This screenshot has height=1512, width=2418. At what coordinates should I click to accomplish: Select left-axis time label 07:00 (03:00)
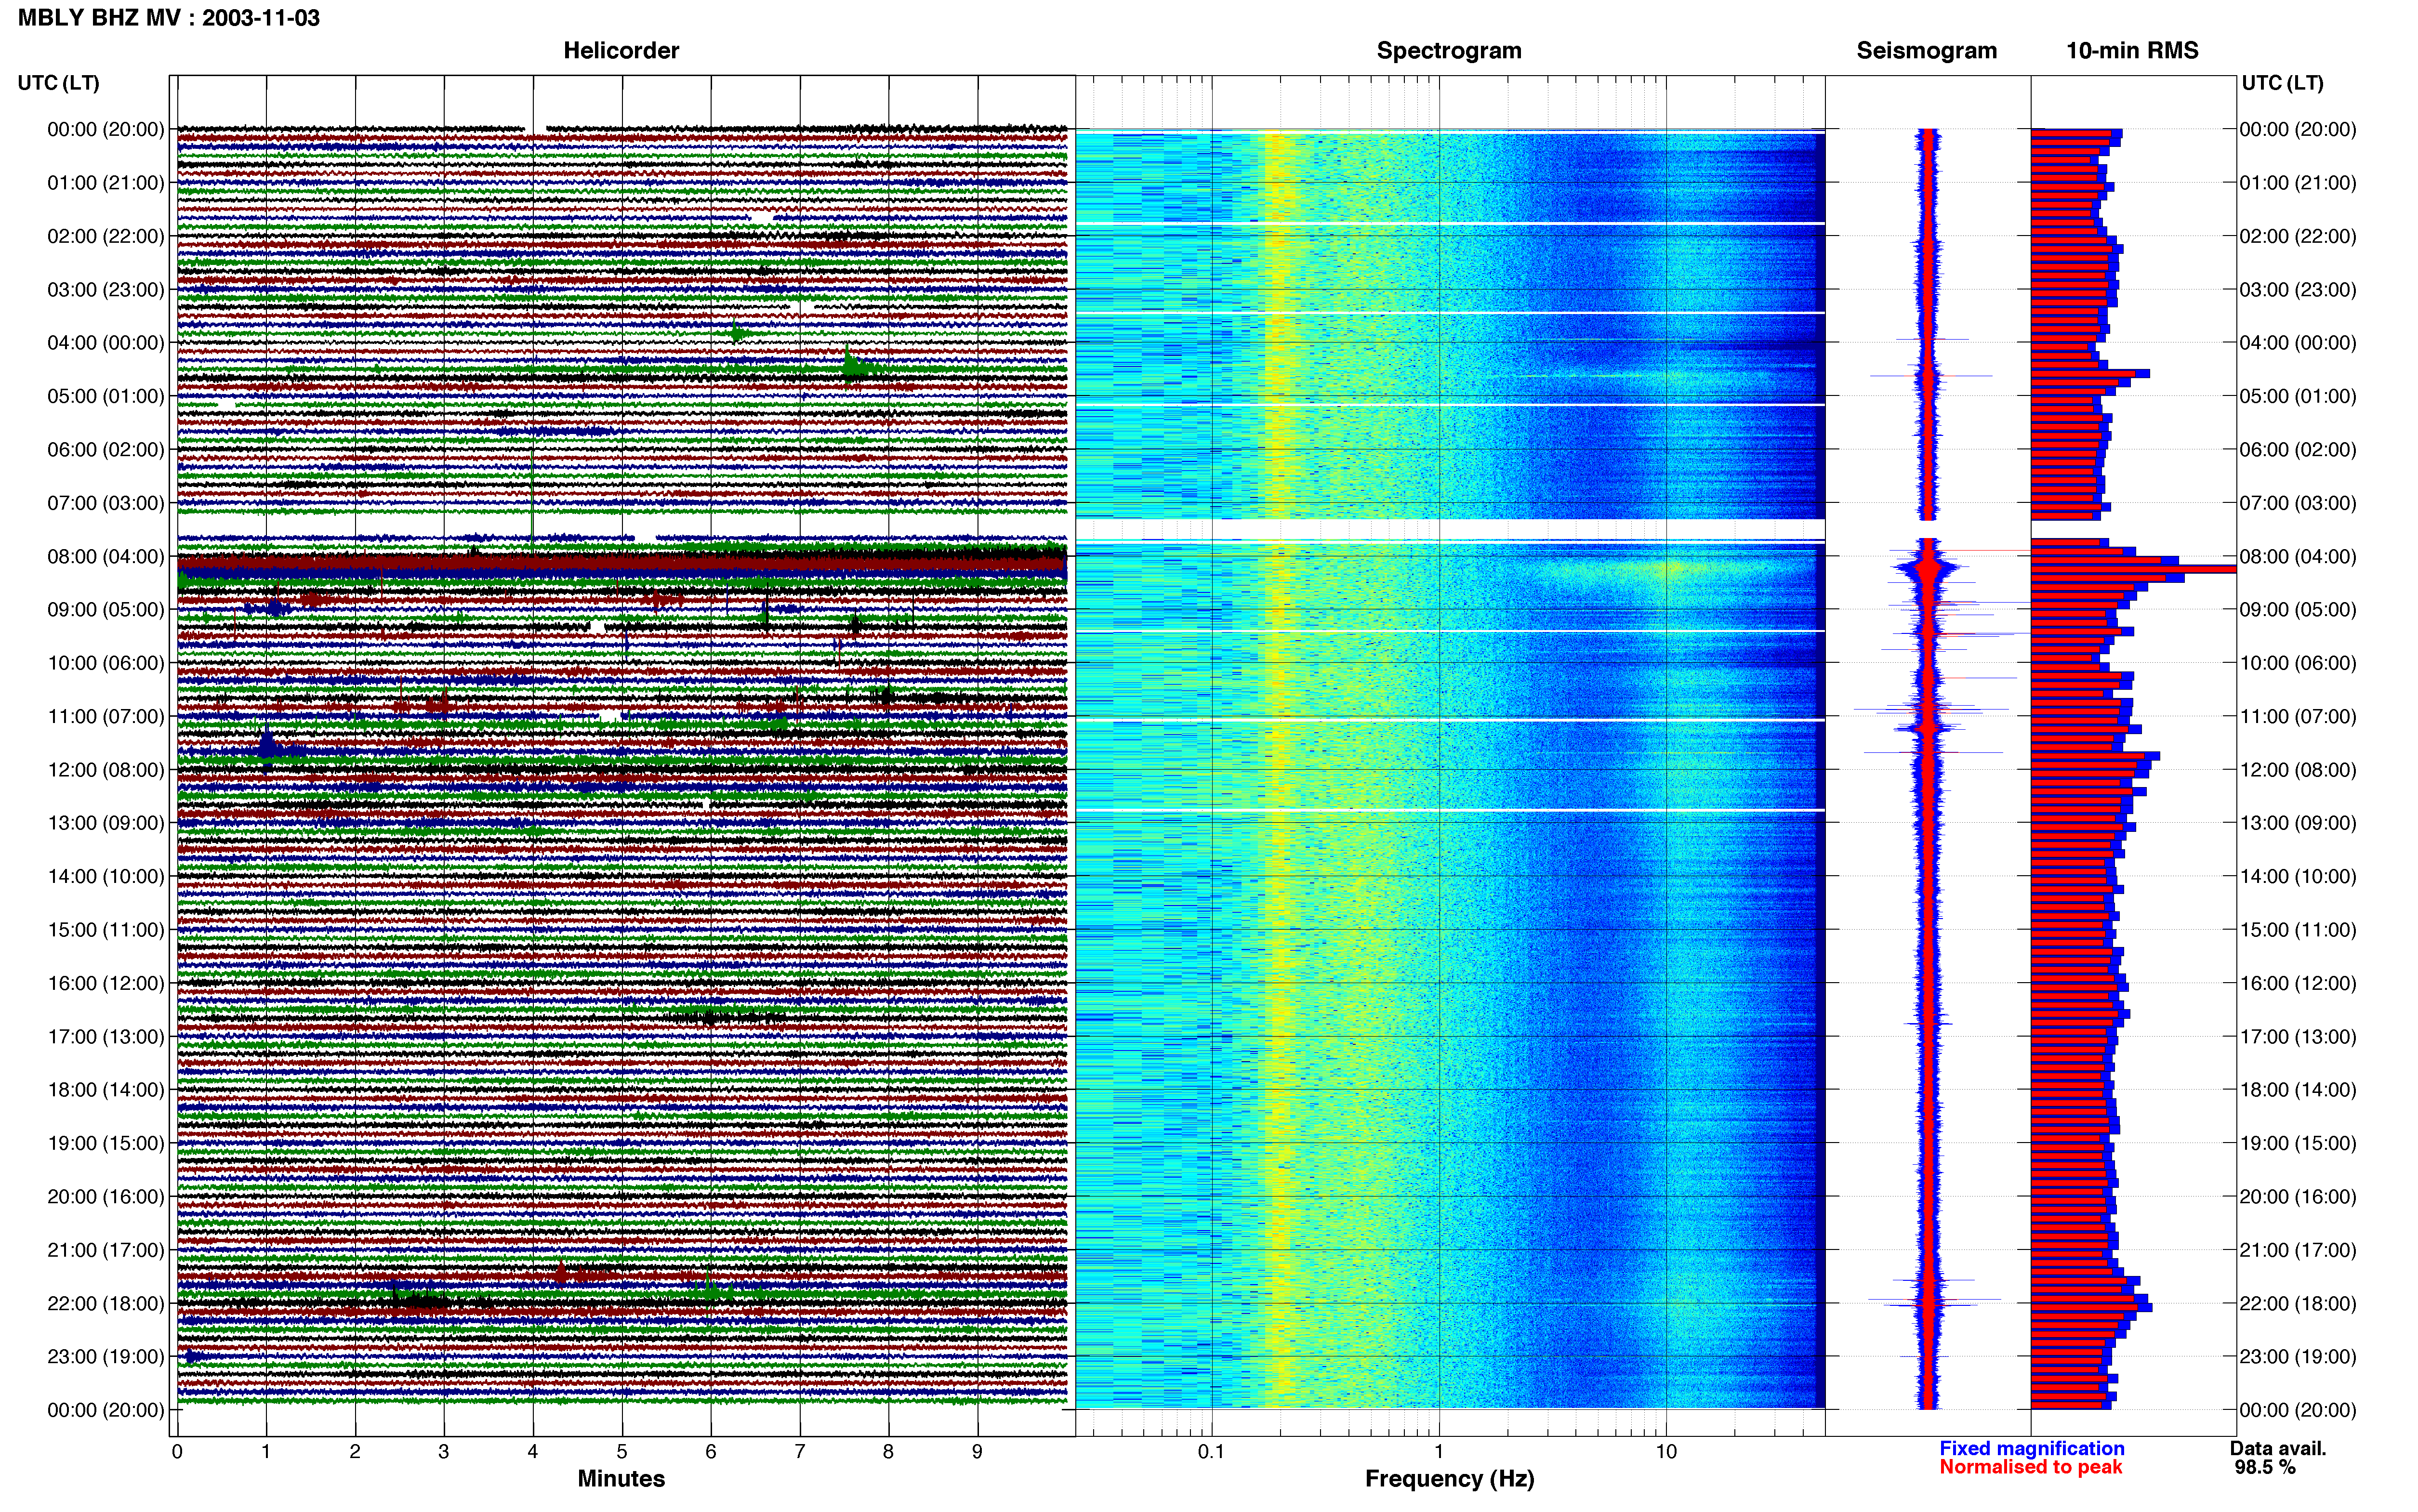coord(106,503)
